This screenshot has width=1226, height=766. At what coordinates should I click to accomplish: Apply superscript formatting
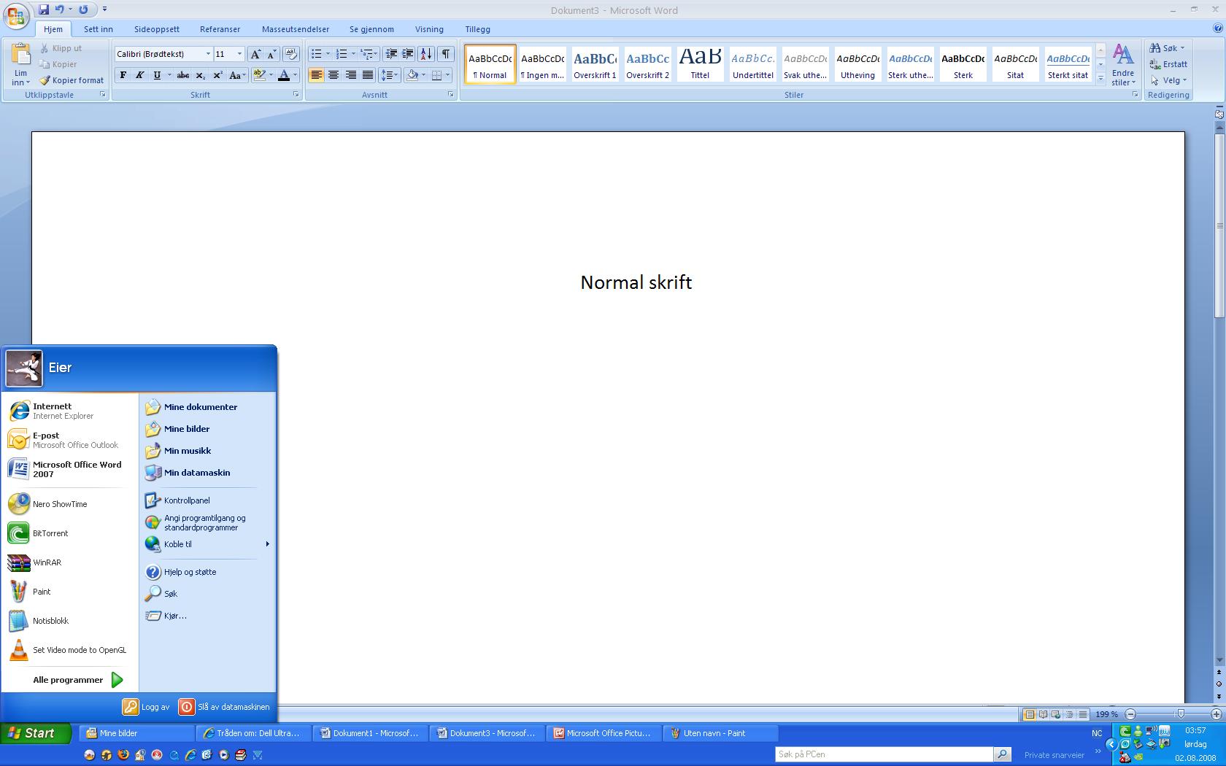coord(217,75)
